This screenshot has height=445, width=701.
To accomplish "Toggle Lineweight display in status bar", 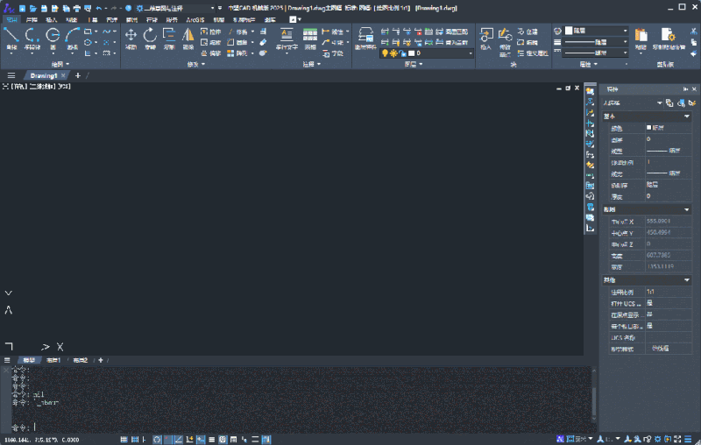I will 211,440.
